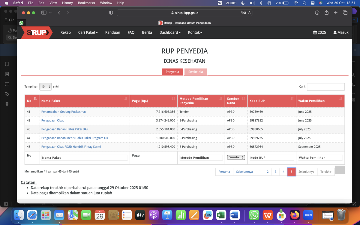The width and height of the screenshot is (360, 225).
Task: Open the Tampilkan entries count dropdown
Action: coord(46,86)
